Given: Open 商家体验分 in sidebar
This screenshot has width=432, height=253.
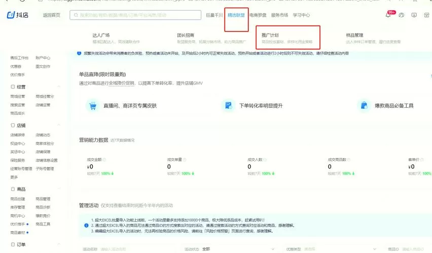Looking at the screenshot, I should [45, 143].
